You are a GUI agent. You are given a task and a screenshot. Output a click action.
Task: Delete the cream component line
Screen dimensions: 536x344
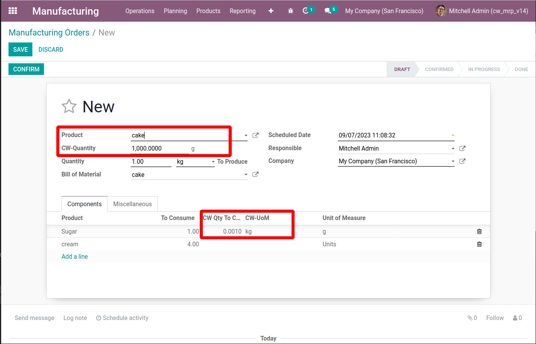point(479,244)
